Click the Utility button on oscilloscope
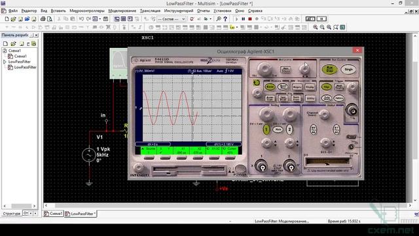The image size is (419, 236). click(x=310, y=98)
